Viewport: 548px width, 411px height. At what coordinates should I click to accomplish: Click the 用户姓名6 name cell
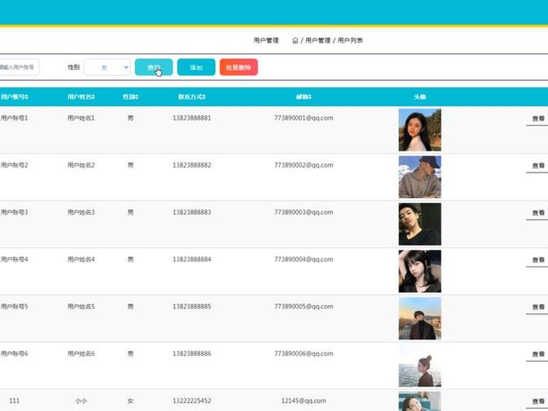(81, 353)
